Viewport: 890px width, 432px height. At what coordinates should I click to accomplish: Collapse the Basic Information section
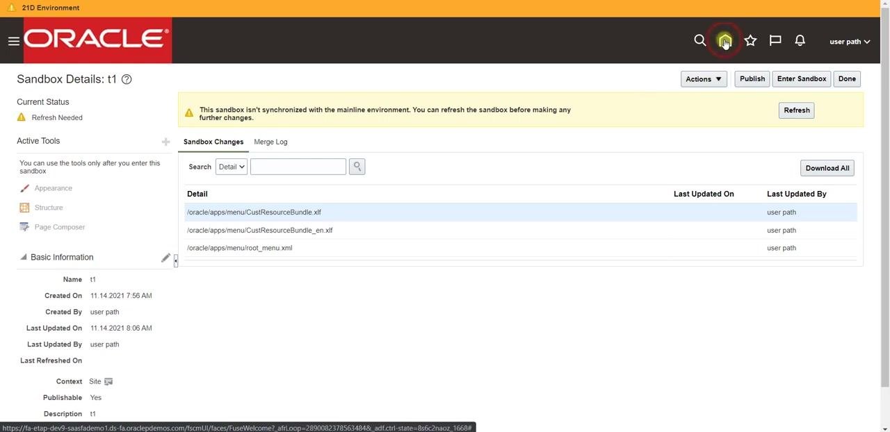coord(23,257)
